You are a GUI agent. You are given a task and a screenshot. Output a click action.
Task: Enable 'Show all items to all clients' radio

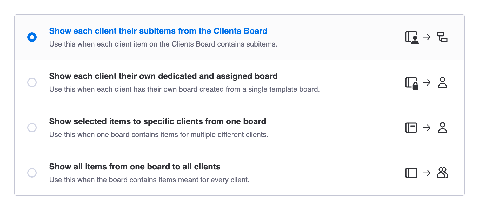point(32,173)
